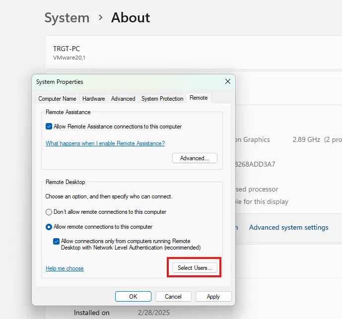Open the Advanced system settings link
This screenshot has height=319, width=342.
pos(288,227)
